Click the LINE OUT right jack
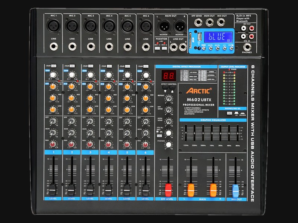The width and height of the screenshot is (298, 223). pyautogui.click(x=183, y=47)
